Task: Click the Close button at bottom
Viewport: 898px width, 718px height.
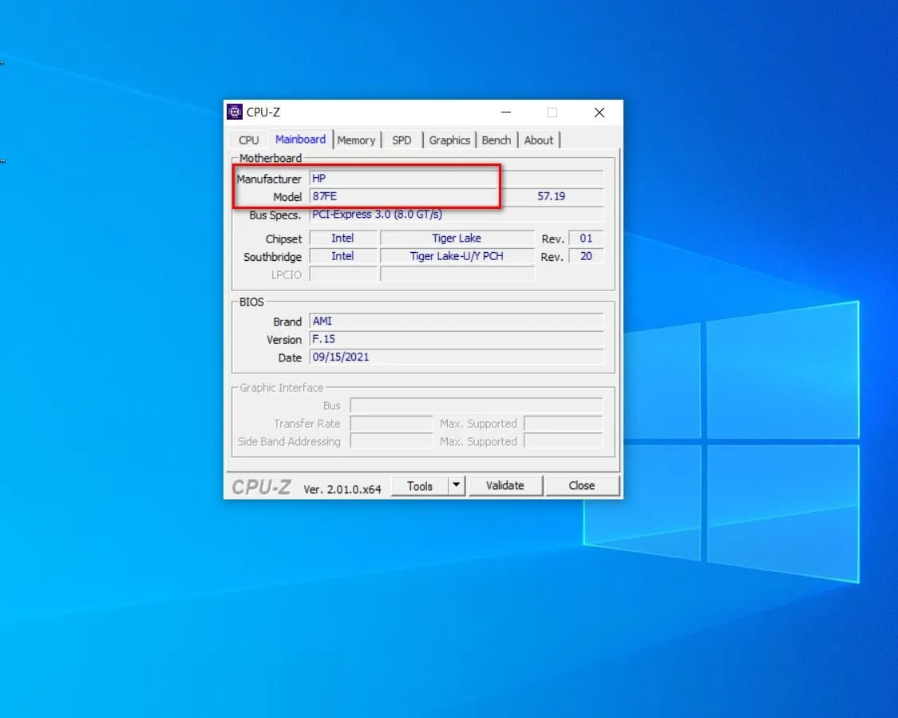Action: click(581, 485)
